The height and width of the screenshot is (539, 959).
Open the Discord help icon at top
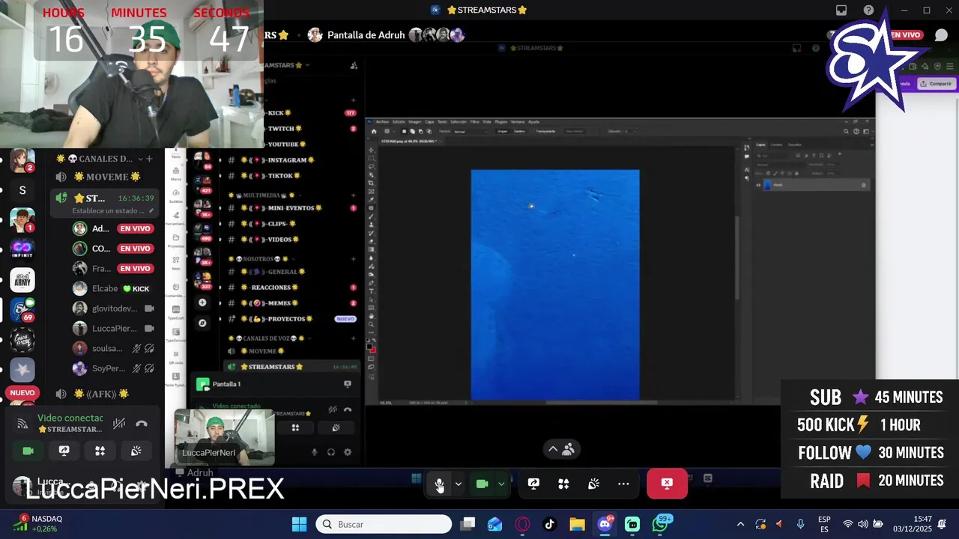point(868,10)
